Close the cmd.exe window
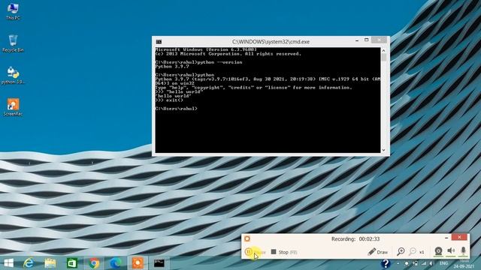The height and width of the screenshot is (270, 481). pyautogui.click(x=379, y=40)
